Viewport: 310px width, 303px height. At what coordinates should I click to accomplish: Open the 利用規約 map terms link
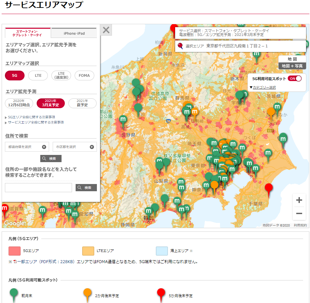point(300,225)
